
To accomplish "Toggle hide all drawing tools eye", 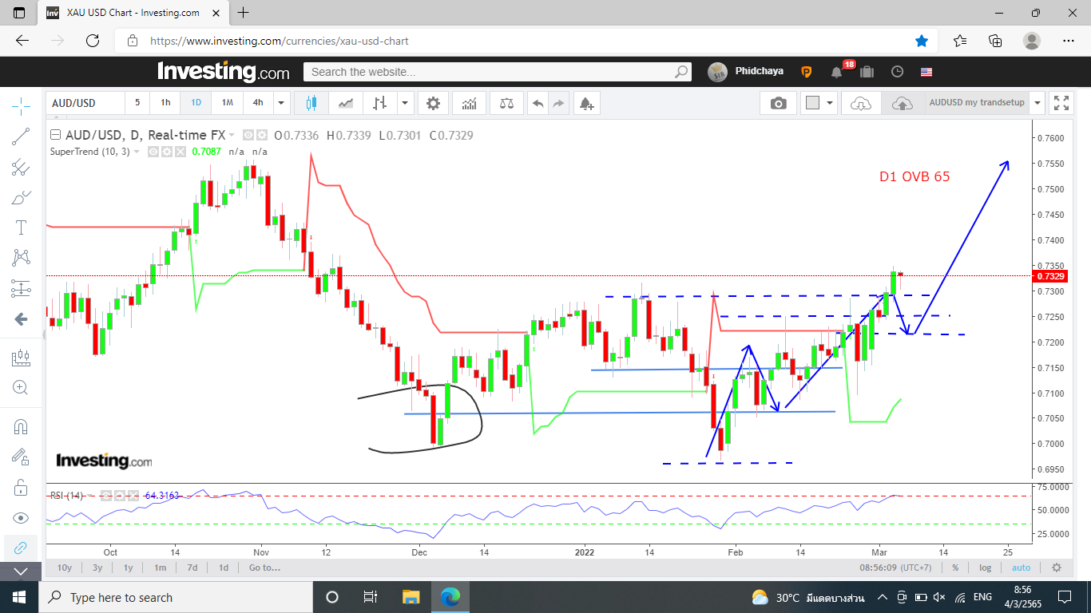I will [x=21, y=518].
